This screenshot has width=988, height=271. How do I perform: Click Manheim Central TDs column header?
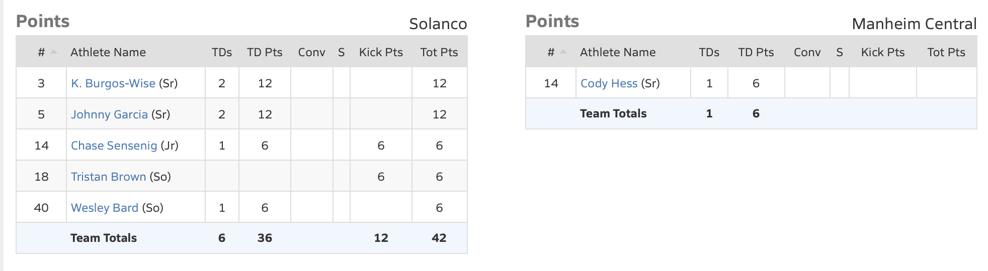tap(709, 52)
